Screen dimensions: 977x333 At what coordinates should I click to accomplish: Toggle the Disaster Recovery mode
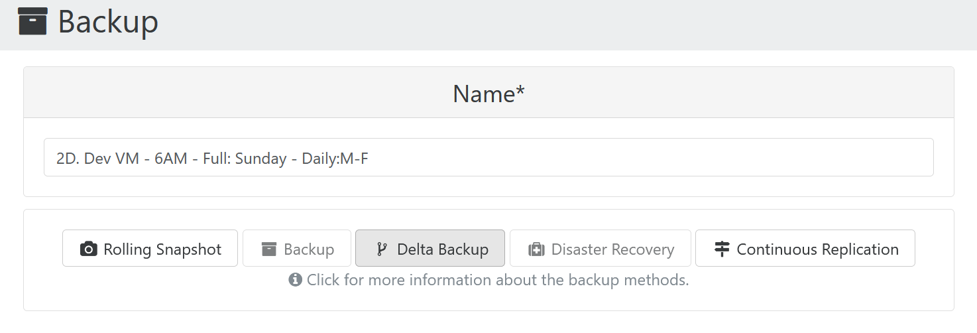point(601,248)
